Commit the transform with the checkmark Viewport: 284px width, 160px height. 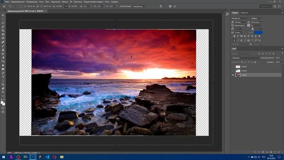[x=175, y=6]
